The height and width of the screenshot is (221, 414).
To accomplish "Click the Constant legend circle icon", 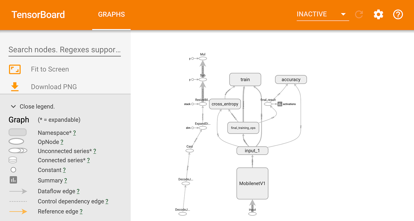I will [x=13, y=170].
